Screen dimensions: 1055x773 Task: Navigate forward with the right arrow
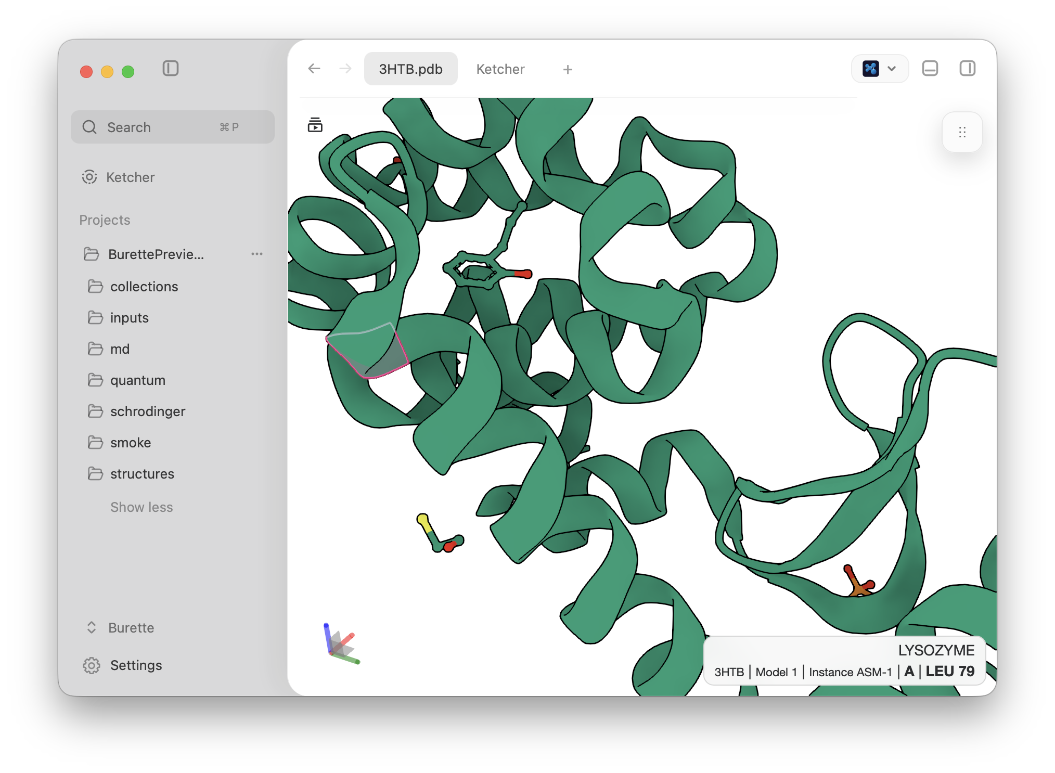click(345, 69)
